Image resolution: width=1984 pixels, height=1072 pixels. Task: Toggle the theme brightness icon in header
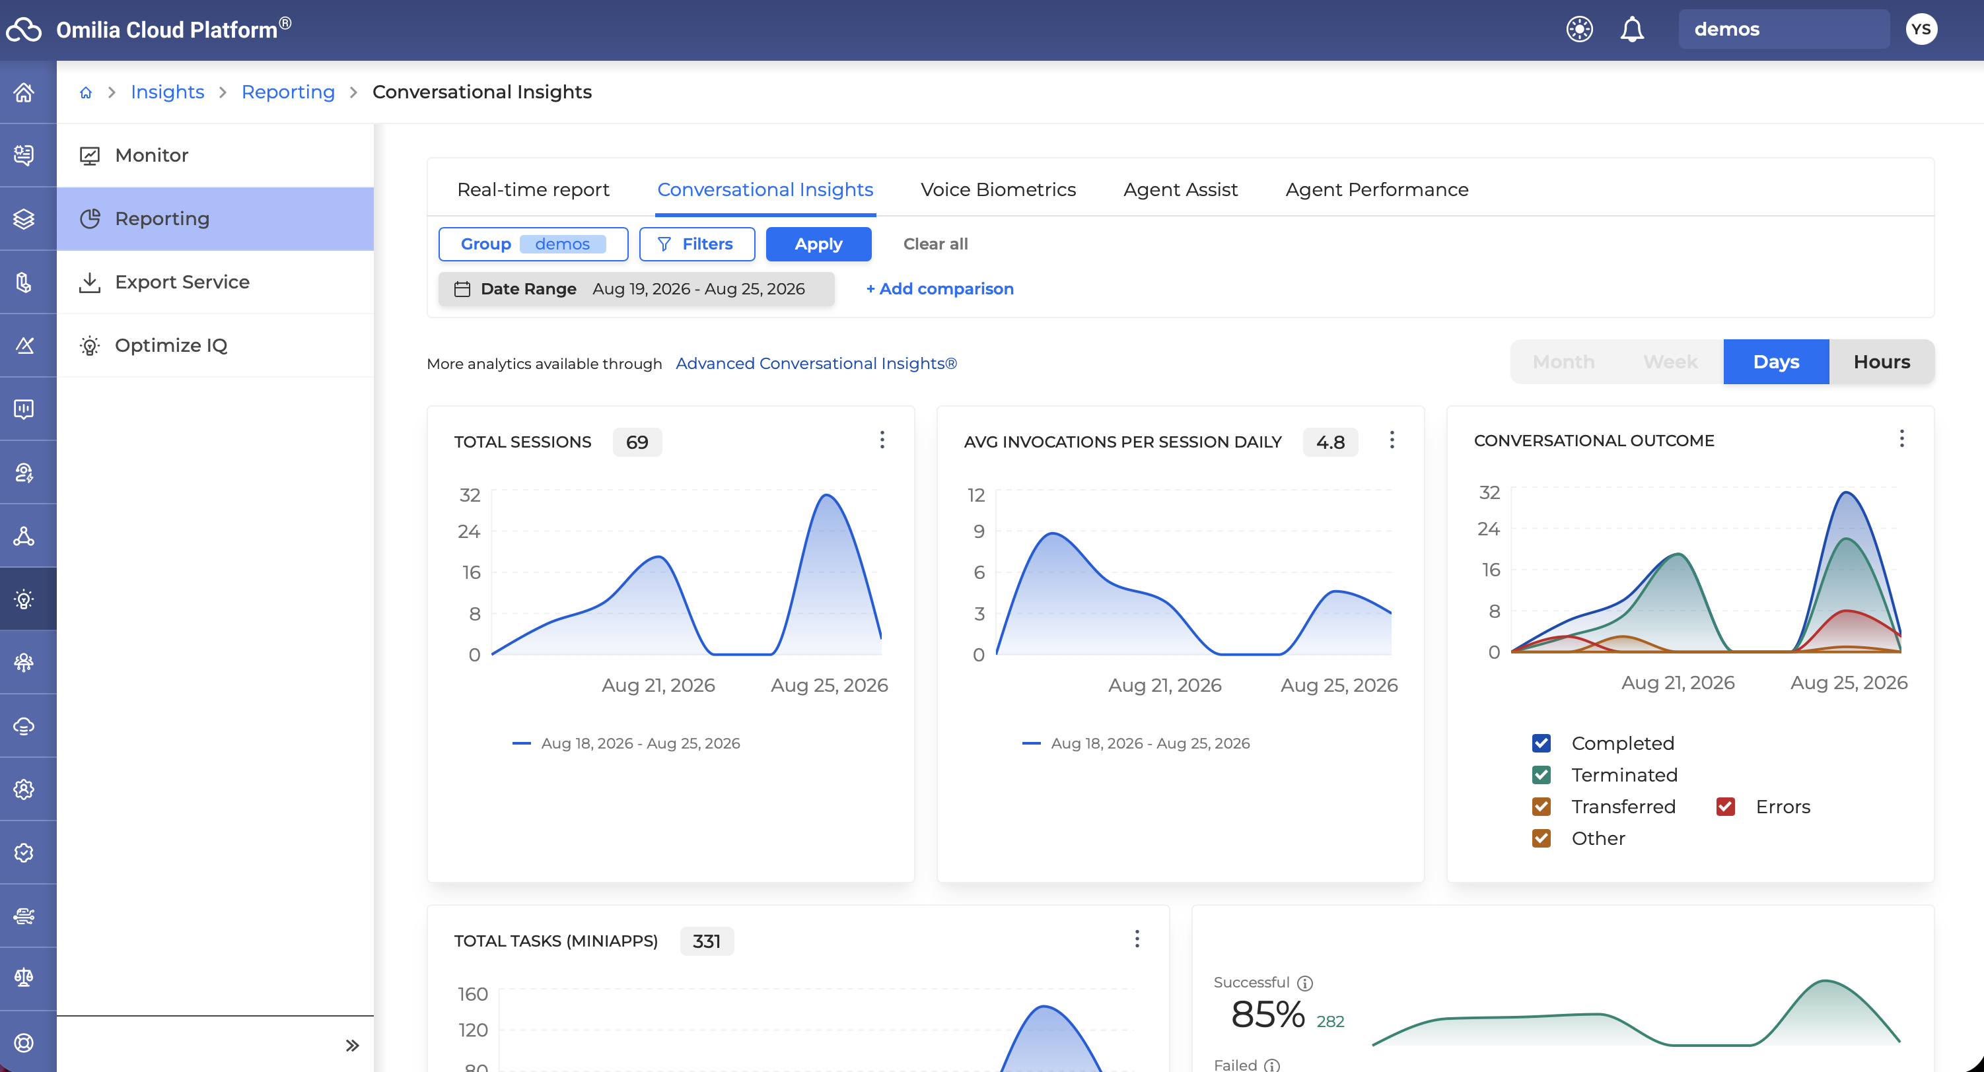click(1579, 29)
